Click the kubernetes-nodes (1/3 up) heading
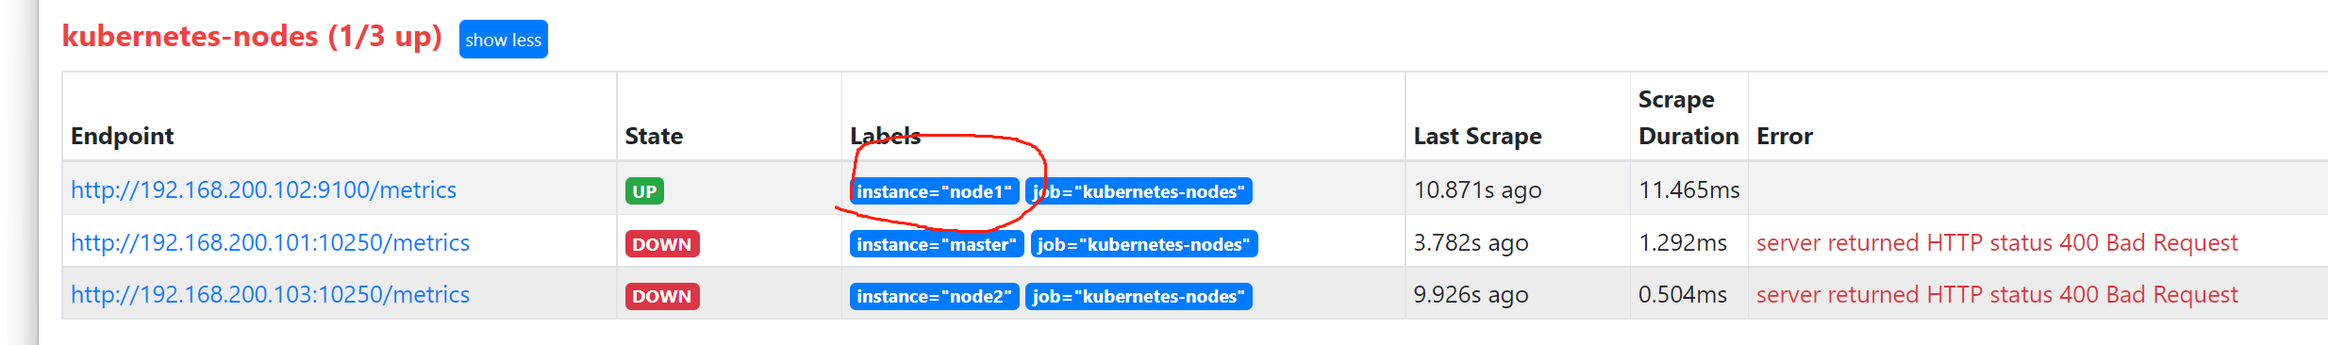This screenshot has height=345, width=2328. pos(252,37)
